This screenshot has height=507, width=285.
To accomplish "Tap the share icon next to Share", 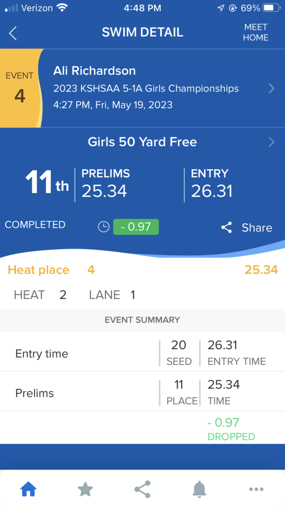I will (x=227, y=228).
